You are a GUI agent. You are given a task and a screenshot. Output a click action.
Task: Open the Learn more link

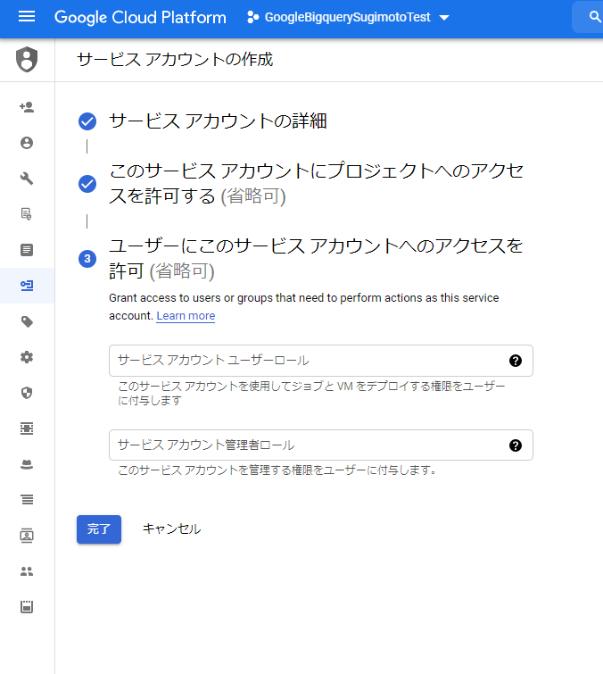pyautogui.click(x=186, y=316)
